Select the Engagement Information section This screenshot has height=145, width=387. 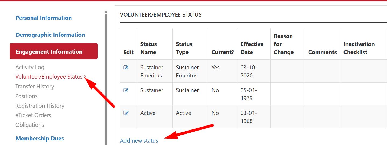click(54, 51)
